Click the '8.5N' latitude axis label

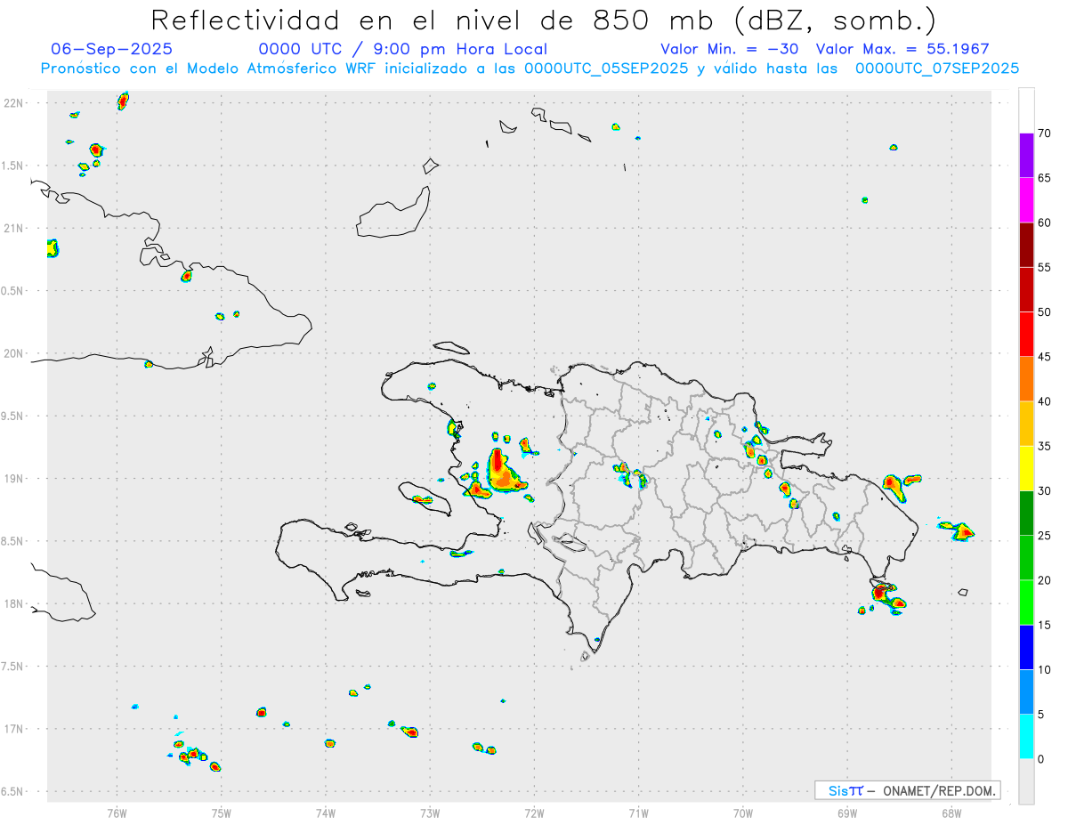coord(12,541)
